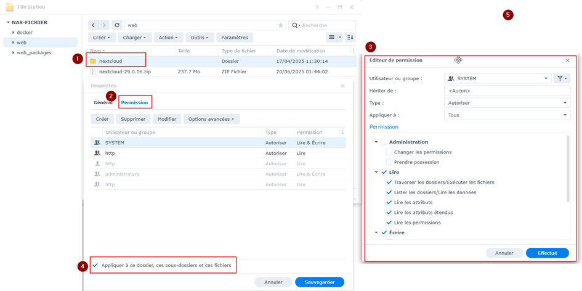582x291 pixels.
Task: Enable the Administration permission checkbox
Action: click(x=384, y=142)
